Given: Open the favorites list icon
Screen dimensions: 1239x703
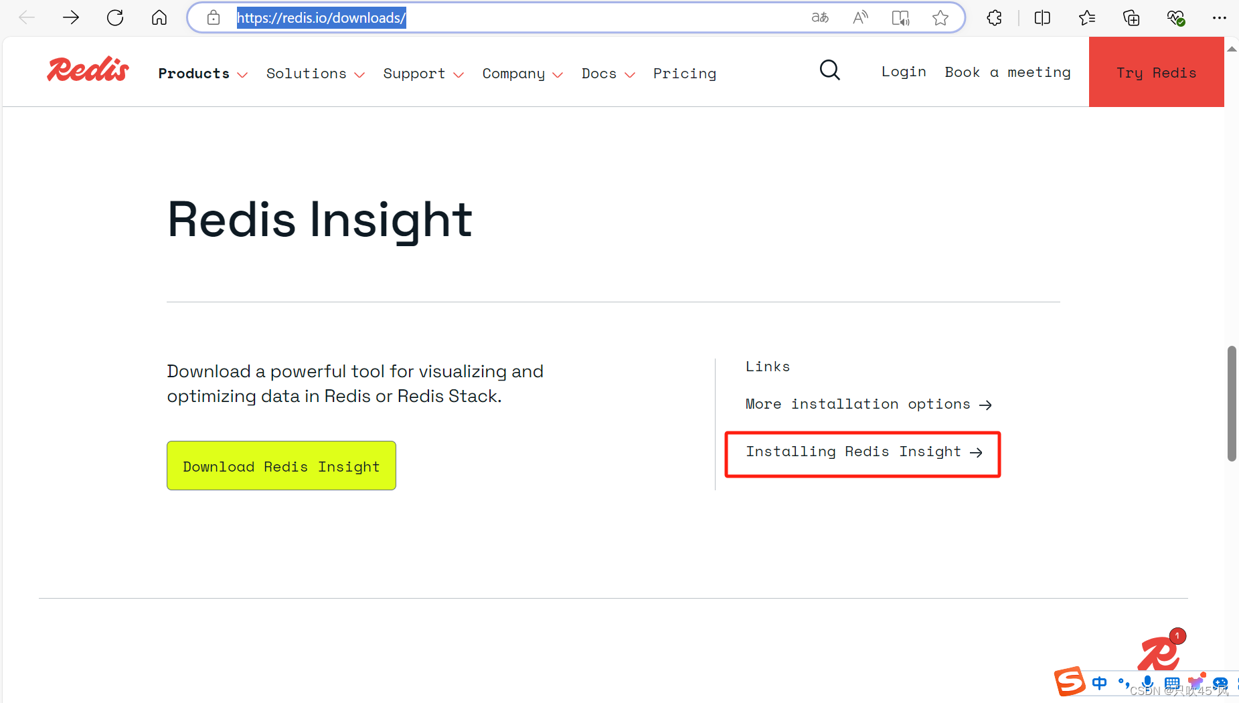Looking at the screenshot, I should (1087, 17).
